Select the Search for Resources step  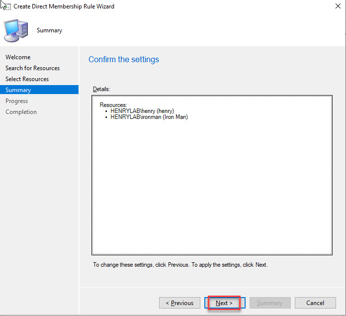coord(32,68)
